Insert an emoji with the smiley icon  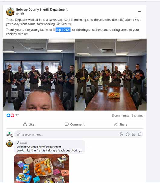(x=127, y=134)
